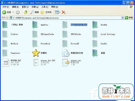Open the 工具 (Tools) menu
Image resolution: width=135 pixels, height=101 pixels.
coord(45,7)
